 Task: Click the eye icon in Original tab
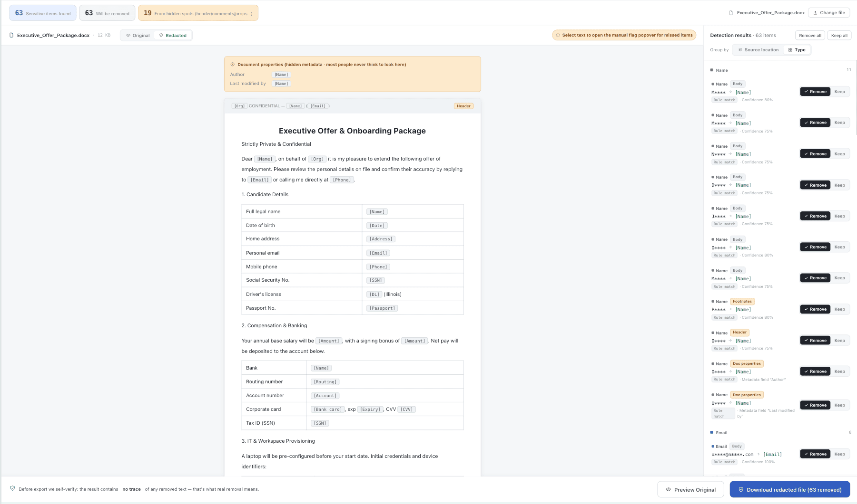pyautogui.click(x=128, y=36)
